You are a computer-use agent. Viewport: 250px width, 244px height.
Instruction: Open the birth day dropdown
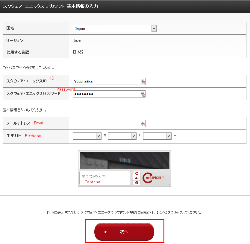tap(157, 136)
